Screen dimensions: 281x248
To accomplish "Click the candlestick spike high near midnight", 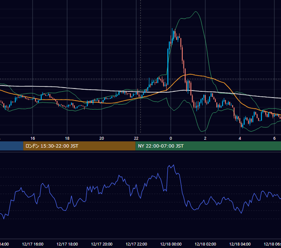I will (x=172, y=29).
